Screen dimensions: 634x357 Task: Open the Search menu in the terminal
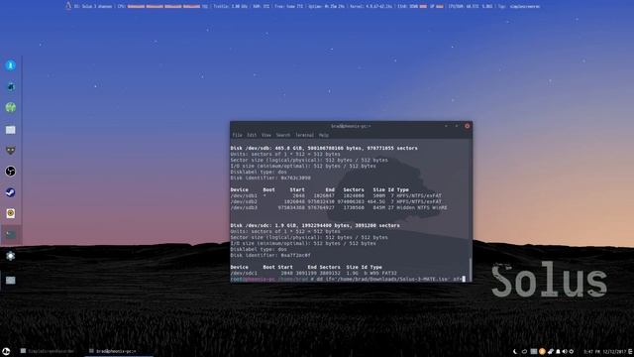click(x=283, y=135)
